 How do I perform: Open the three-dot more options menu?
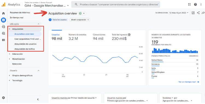point(201,4)
